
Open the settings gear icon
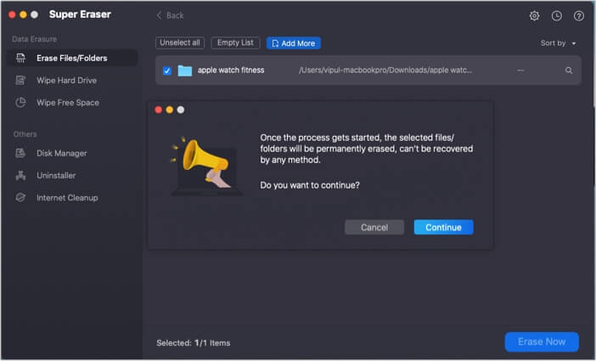(534, 15)
